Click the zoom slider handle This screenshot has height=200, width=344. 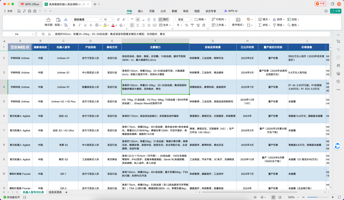(x=318, y=197)
